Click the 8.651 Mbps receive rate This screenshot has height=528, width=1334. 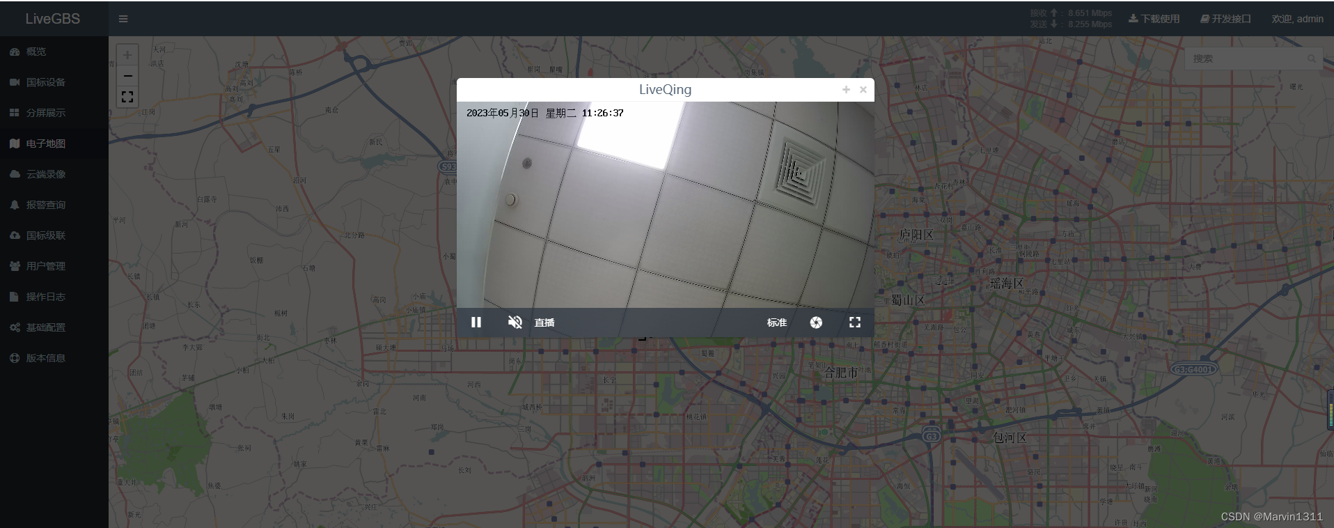pos(1090,13)
